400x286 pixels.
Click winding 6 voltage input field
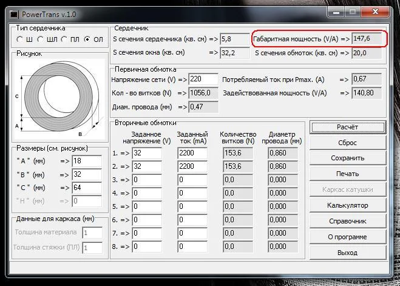point(147,220)
